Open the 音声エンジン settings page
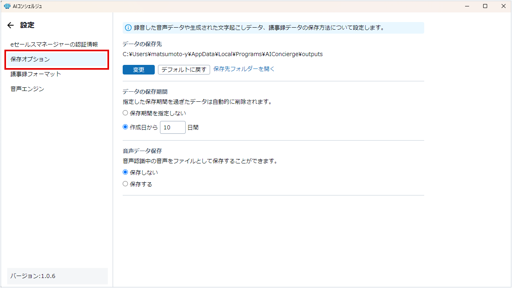512x288 pixels. pos(27,89)
